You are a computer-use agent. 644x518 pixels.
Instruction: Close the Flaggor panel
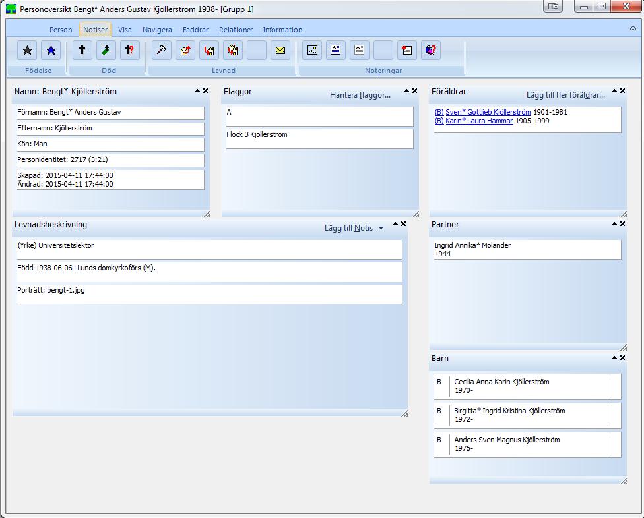pyautogui.click(x=414, y=91)
